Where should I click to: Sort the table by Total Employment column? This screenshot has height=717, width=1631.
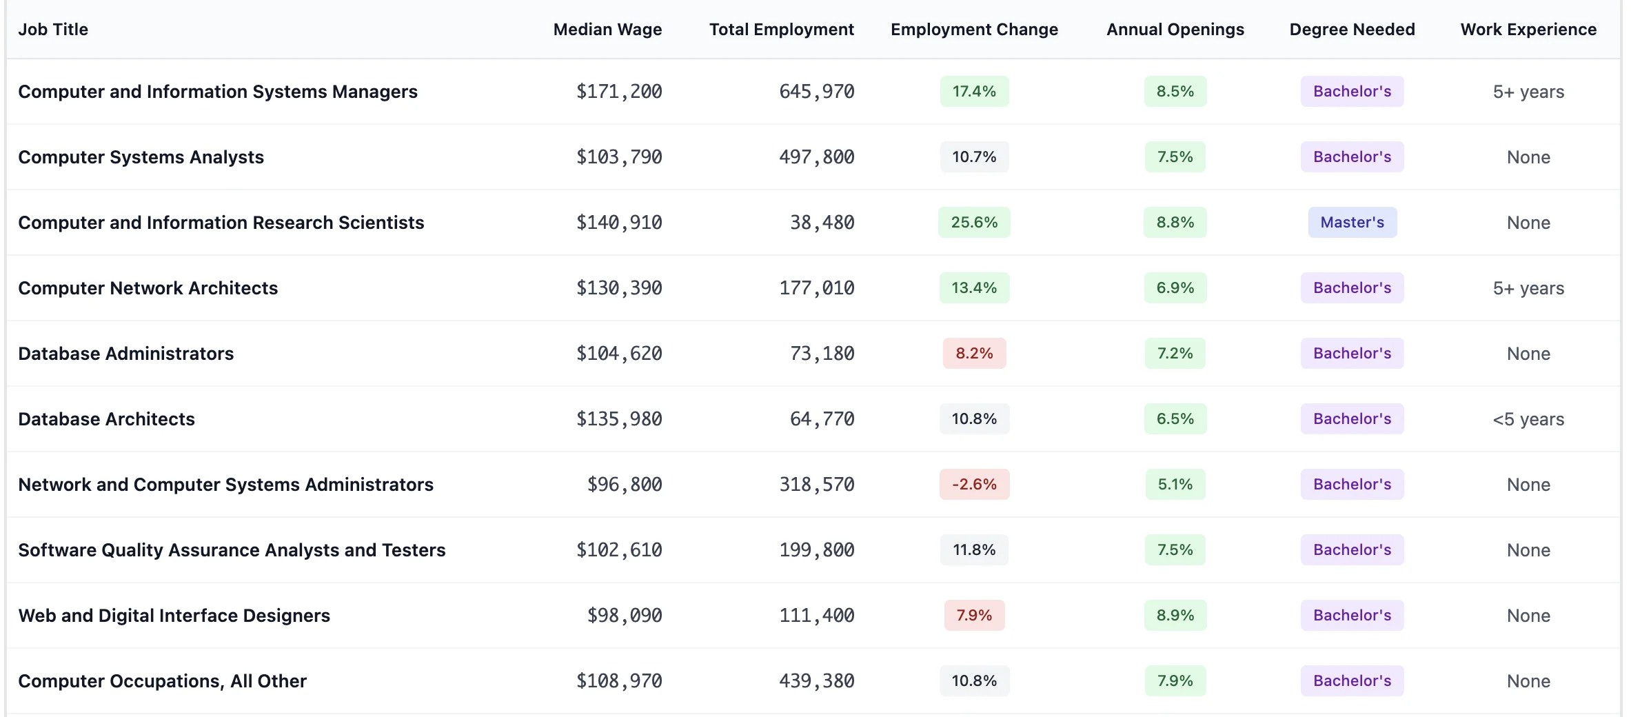pyautogui.click(x=781, y=29)
